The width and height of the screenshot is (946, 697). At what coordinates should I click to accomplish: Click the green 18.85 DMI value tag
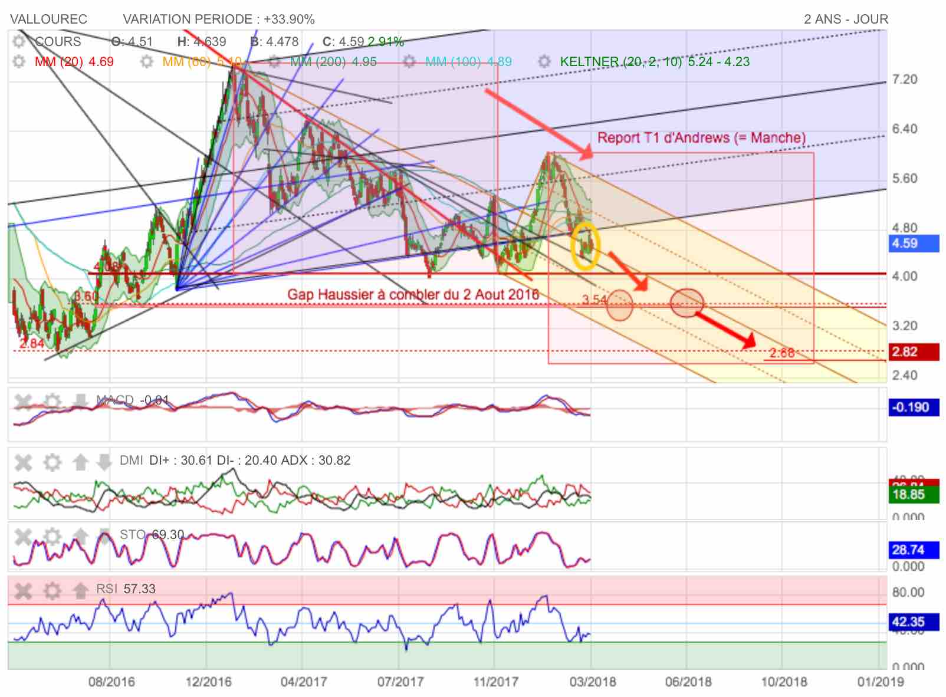(914, 495)
